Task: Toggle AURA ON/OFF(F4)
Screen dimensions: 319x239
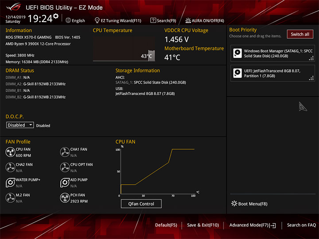Action: tap(208, 20)
